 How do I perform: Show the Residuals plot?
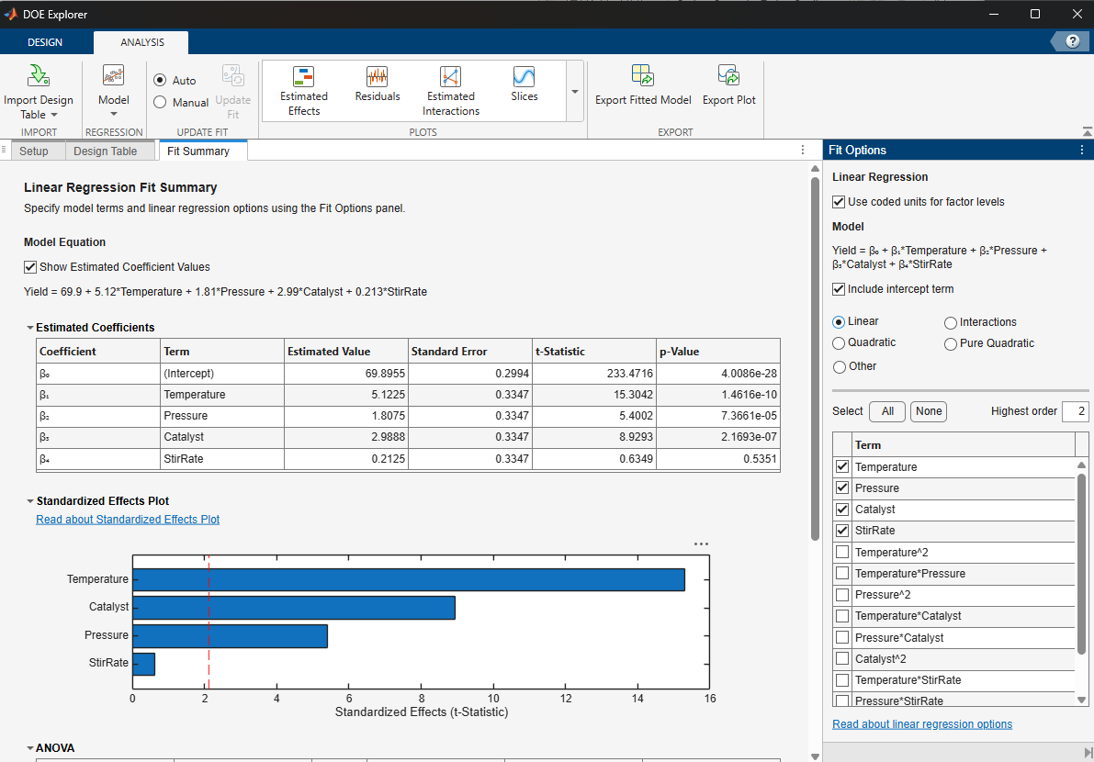point(378,85)
